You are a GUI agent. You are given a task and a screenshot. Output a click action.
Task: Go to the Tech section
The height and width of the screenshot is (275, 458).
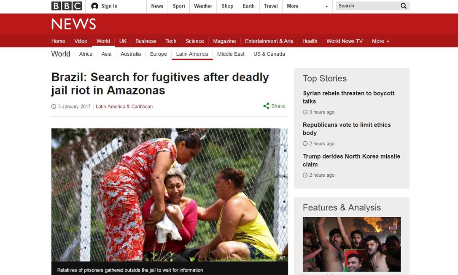[x=171, y=41]
